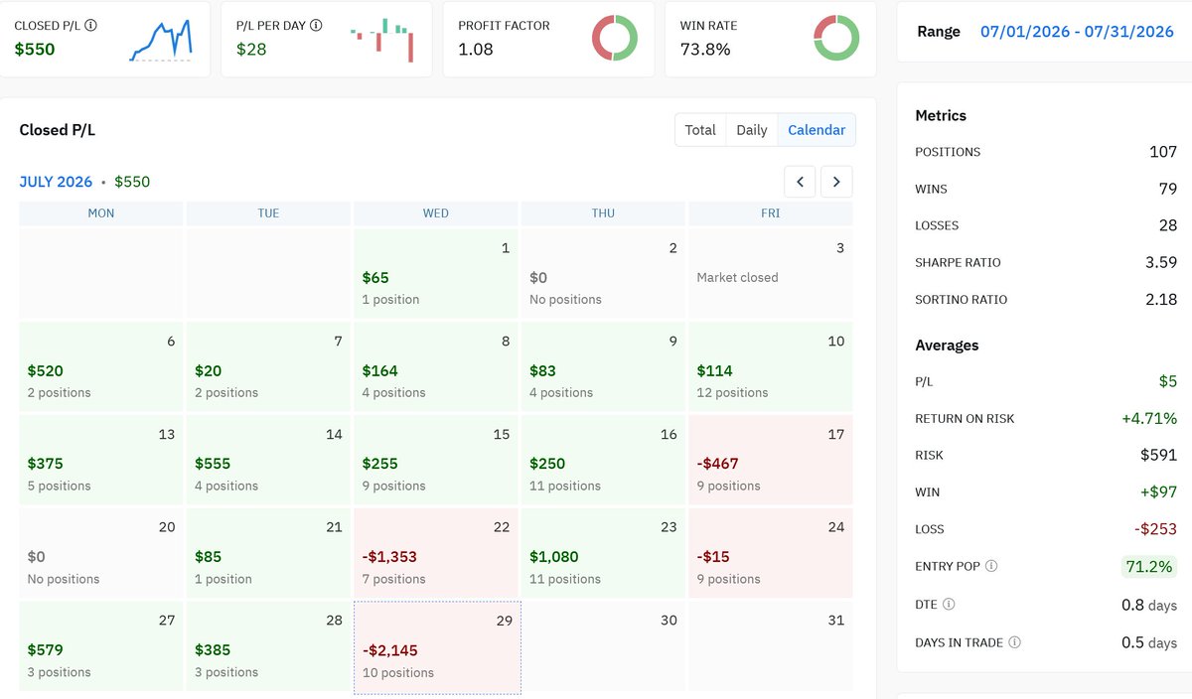Image resolution: width=1192 pixels, height=699 pixels.
Task: Open July 17 loss cell -$467
Action: 770,460
